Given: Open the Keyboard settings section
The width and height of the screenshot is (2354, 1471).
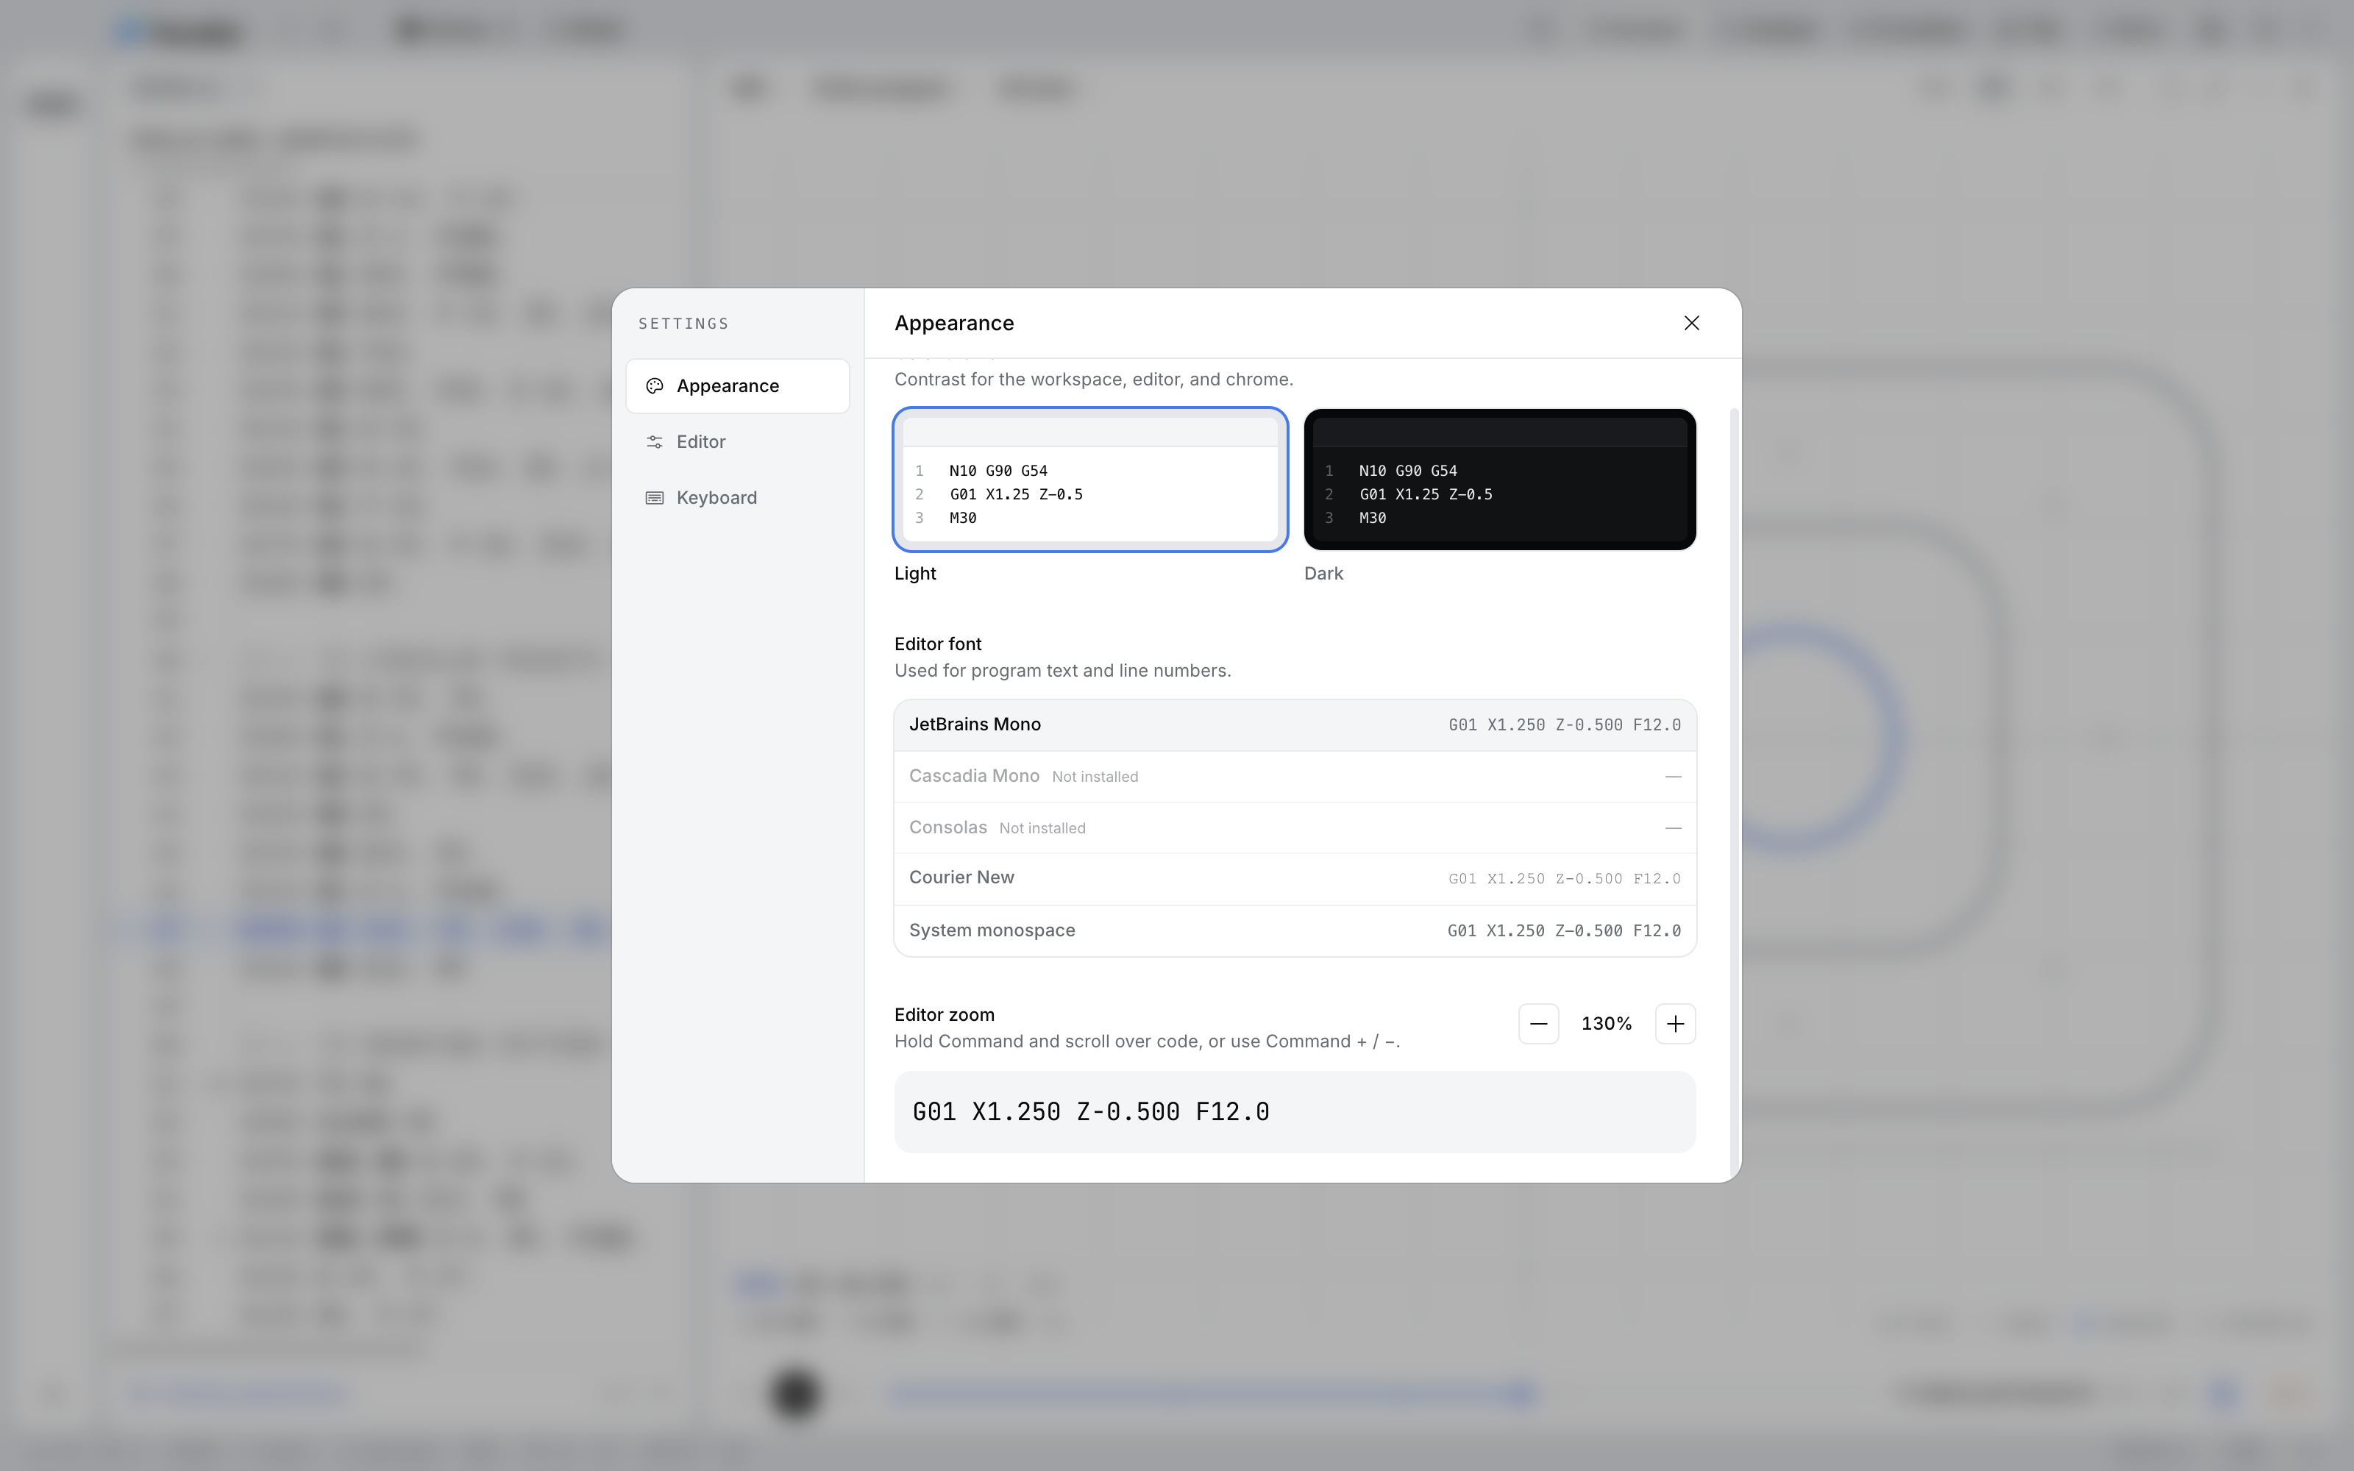Looking at the screenshot, I should coord(737,497).
